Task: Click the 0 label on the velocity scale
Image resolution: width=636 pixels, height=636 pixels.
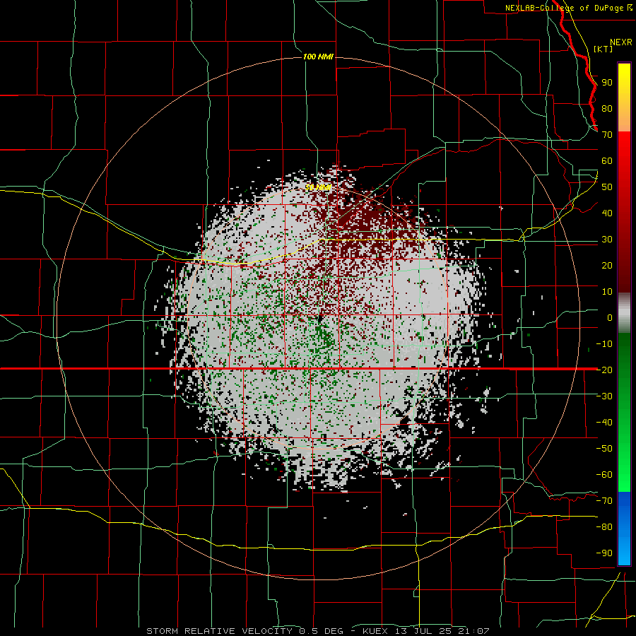Action: [x=610, y=317]
